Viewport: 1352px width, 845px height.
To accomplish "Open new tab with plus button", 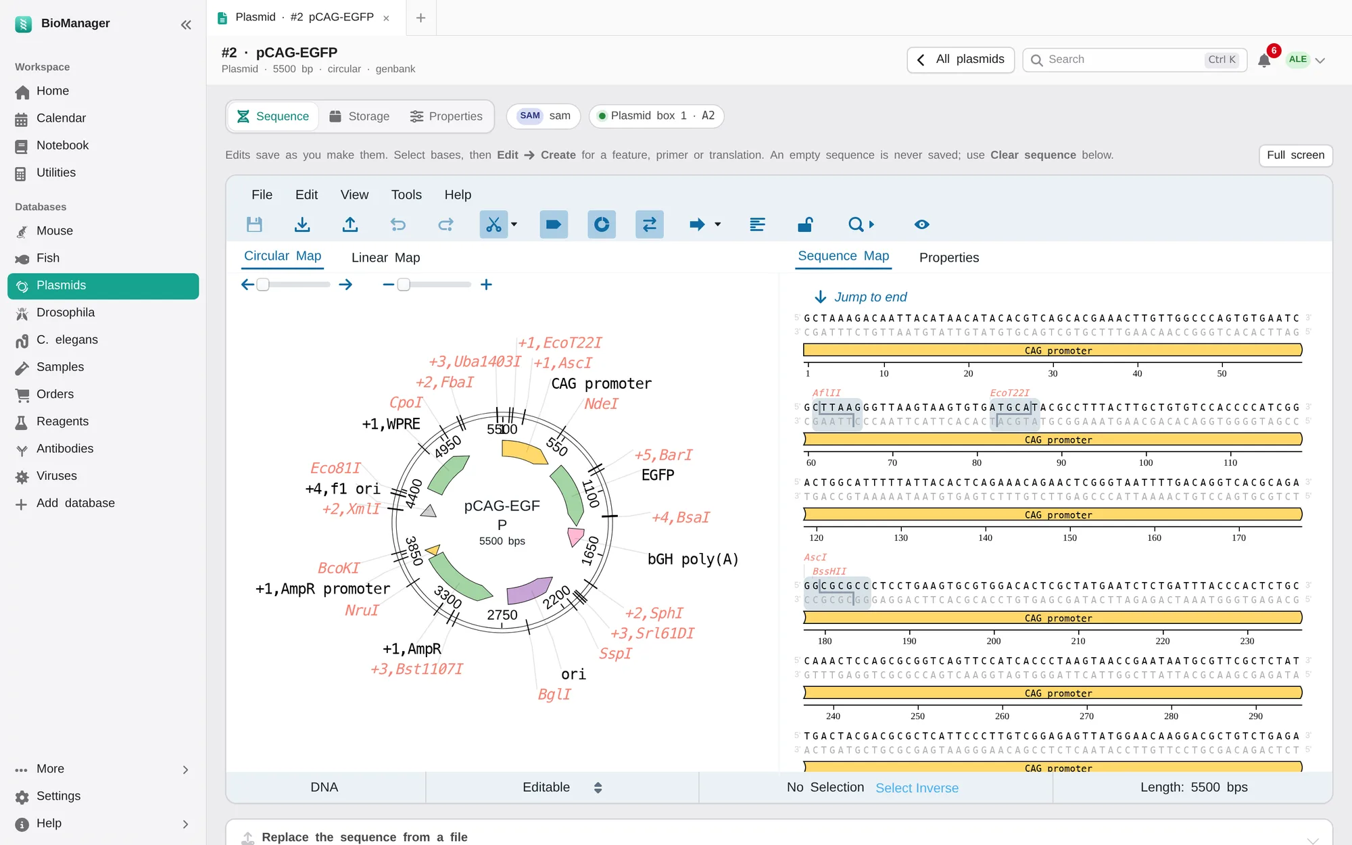I will [x=420, y=18].
